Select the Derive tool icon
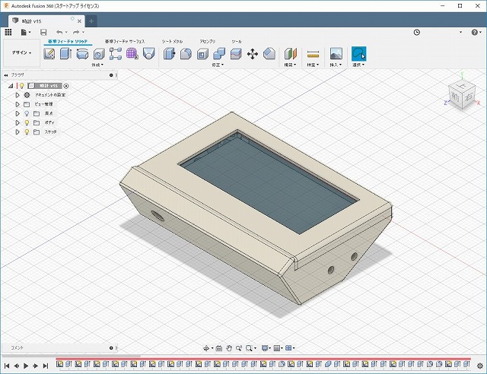This screenshot has width=487, height=374. click(x=149, y=54)
